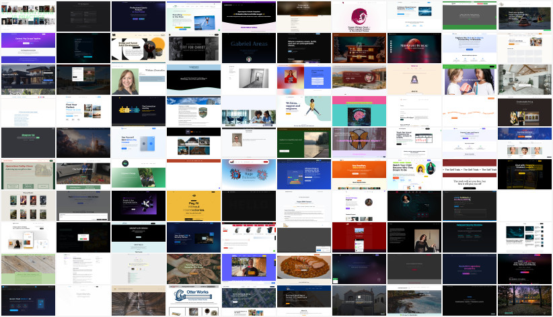Select the woman in black dress thumbnail

click(414, 237)
